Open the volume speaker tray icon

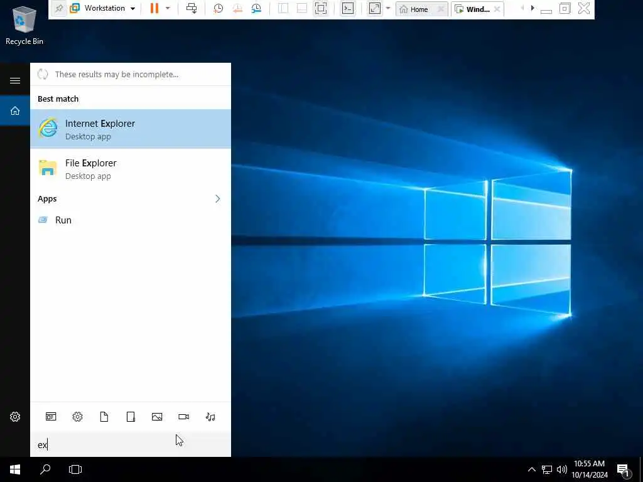pyautogui.click(x=561, y=469)
